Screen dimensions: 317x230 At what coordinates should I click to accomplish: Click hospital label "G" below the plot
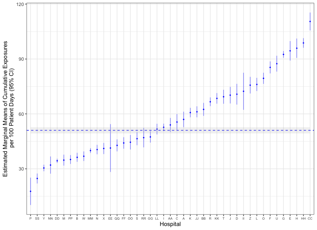(x=283, y=218)
